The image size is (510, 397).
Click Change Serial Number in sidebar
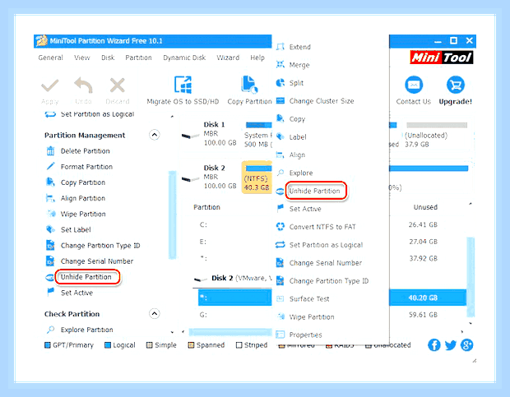pos(97,261)
